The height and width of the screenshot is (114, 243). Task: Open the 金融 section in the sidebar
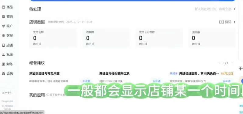coord(7,74)
